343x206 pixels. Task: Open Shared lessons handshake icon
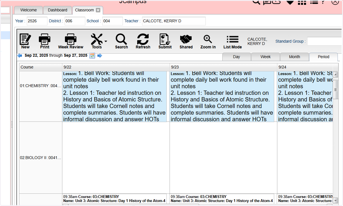[x=186, y=41]
